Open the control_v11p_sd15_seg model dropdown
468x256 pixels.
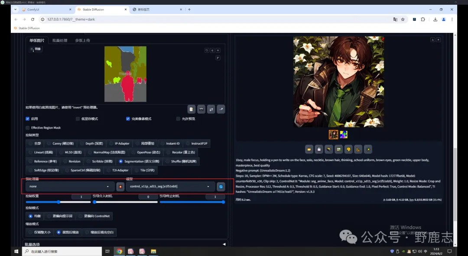pos(170,187)
